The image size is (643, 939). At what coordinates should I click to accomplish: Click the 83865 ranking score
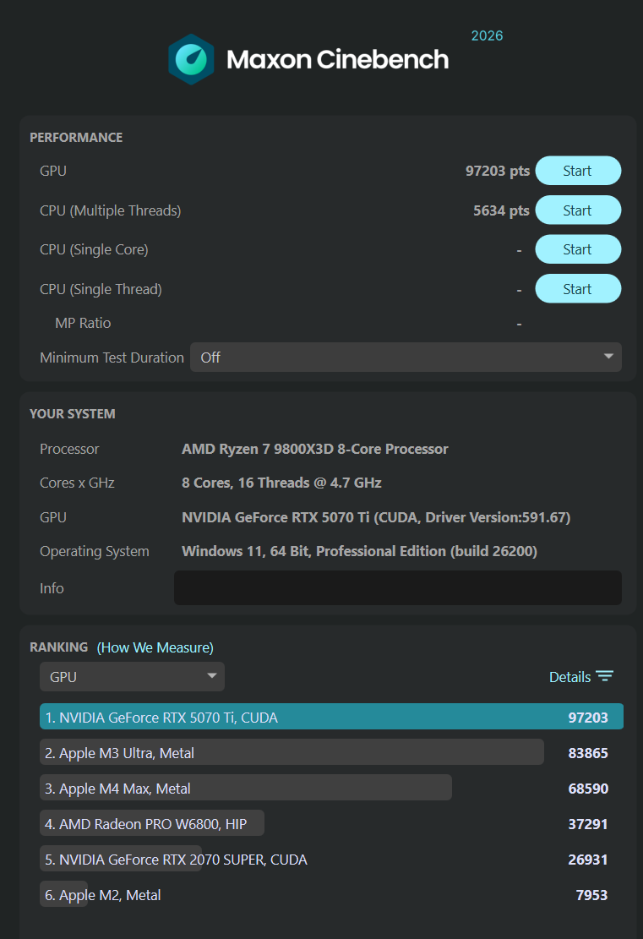tap(588, 753)
